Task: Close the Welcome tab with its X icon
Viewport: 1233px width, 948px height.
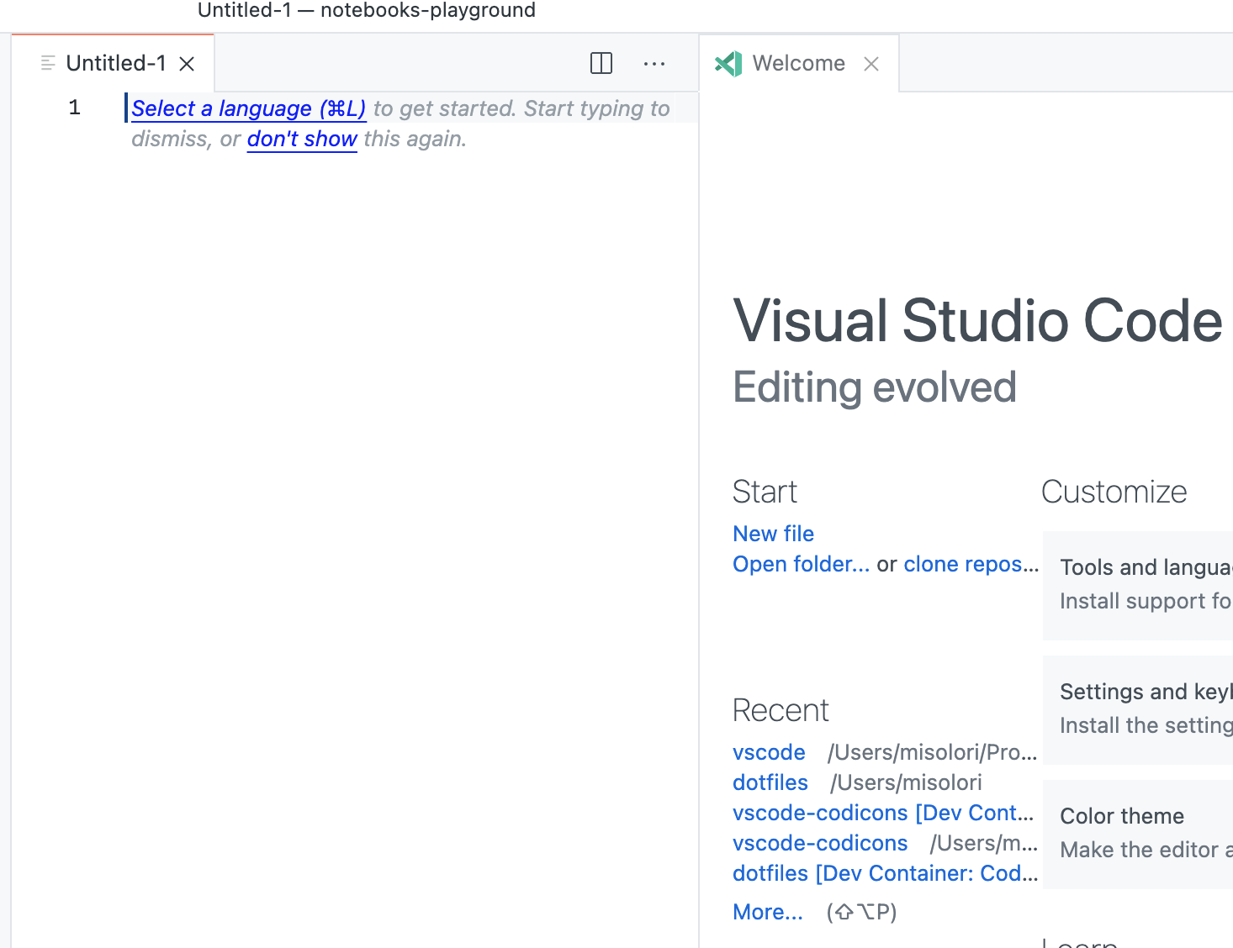Action: point(871,63)
